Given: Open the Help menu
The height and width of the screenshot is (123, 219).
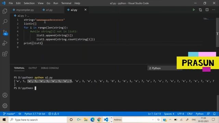Looking at the screenshot, I should (77, 3).
